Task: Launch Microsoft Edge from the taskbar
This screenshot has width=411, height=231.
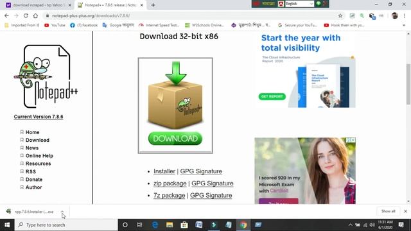Action: coord(155,225)
